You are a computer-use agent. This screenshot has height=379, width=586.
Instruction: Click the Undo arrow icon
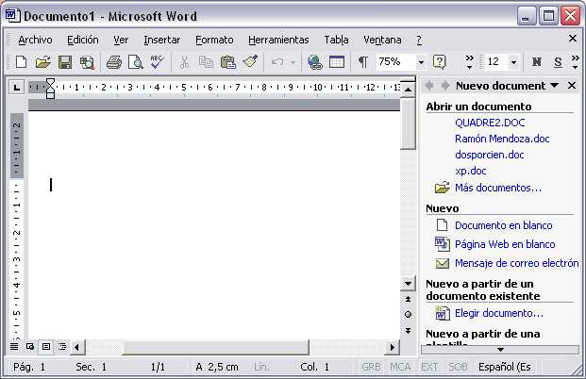pos(276,62)
